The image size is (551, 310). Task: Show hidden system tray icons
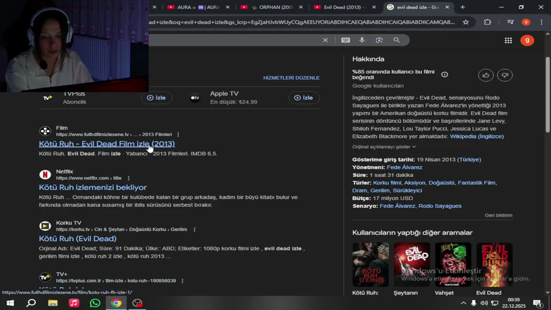463,303
